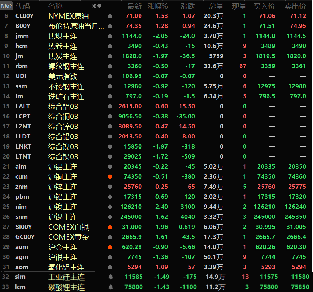Set an alert on 氧化铝主连 row
Viewport: 313px width, 292px height.
pyautogui.click(x=110, y=267)
